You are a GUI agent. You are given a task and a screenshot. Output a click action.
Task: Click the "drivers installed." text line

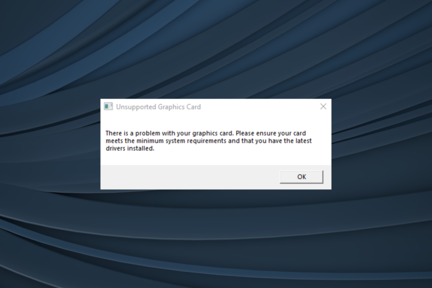click(130, 148)
